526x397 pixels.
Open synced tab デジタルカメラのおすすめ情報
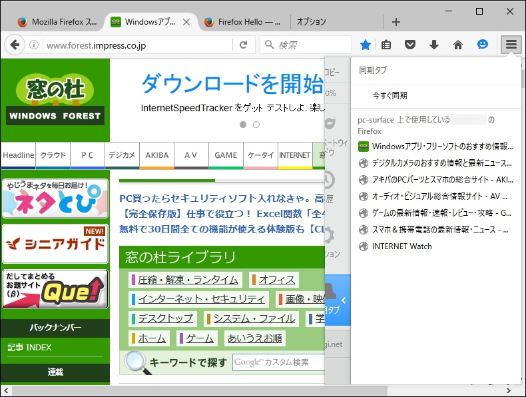pyautogui.click(x=435, y=163)
